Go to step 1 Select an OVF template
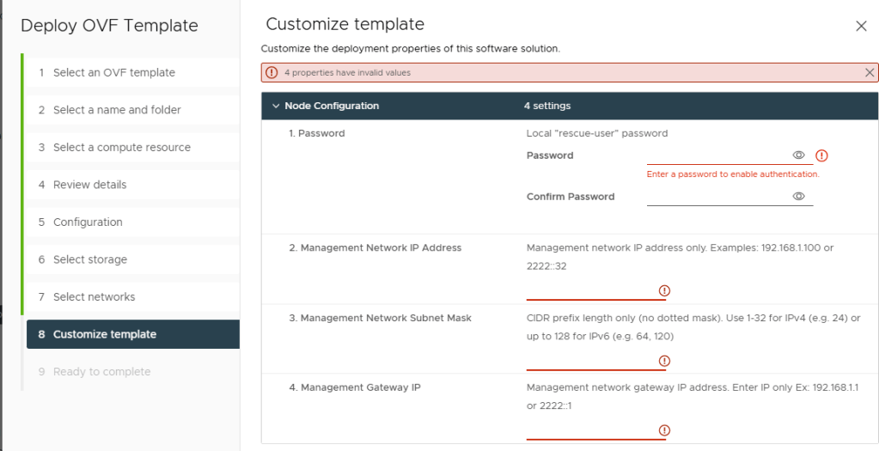The width and height of the screenshot is (879, 451). pos(133,73)
